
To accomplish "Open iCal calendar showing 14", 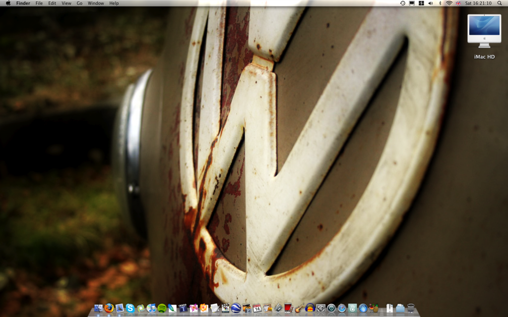I will [257, 308].
